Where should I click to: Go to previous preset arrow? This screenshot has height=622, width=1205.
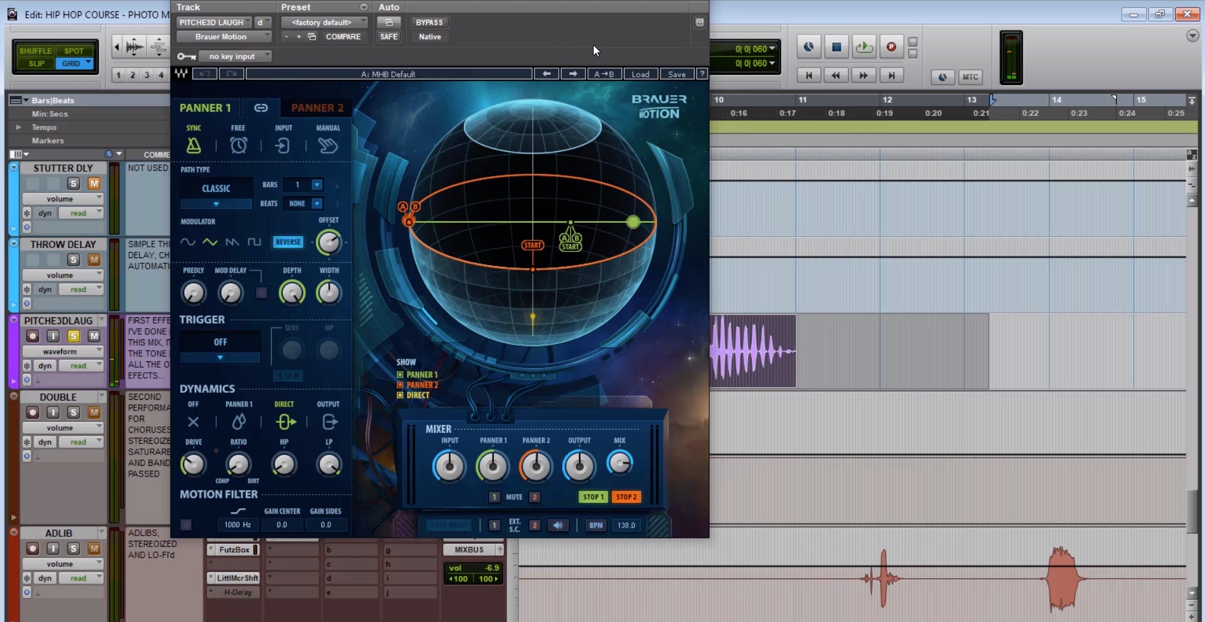tap(546, 74)
